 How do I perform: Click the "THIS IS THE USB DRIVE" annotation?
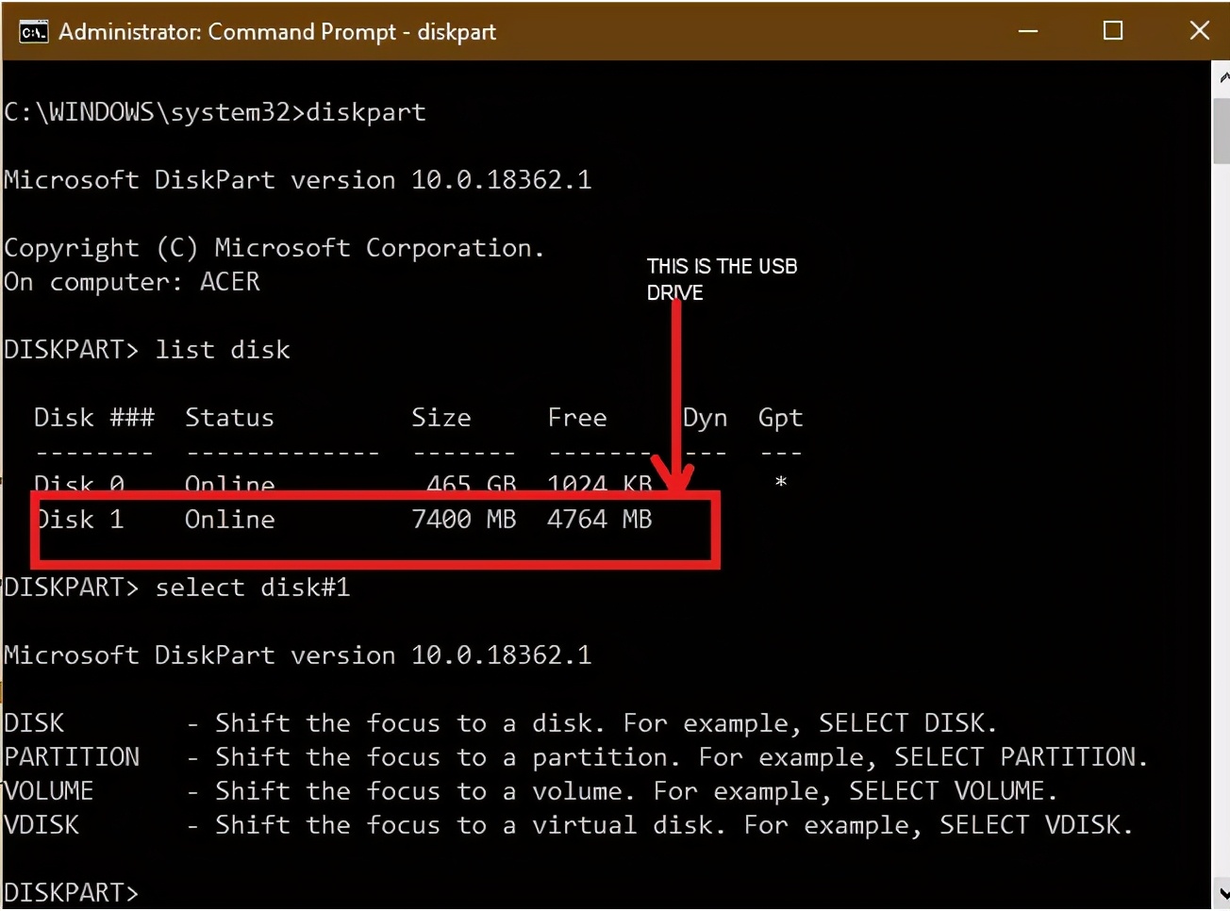click(x=722, y=278)
